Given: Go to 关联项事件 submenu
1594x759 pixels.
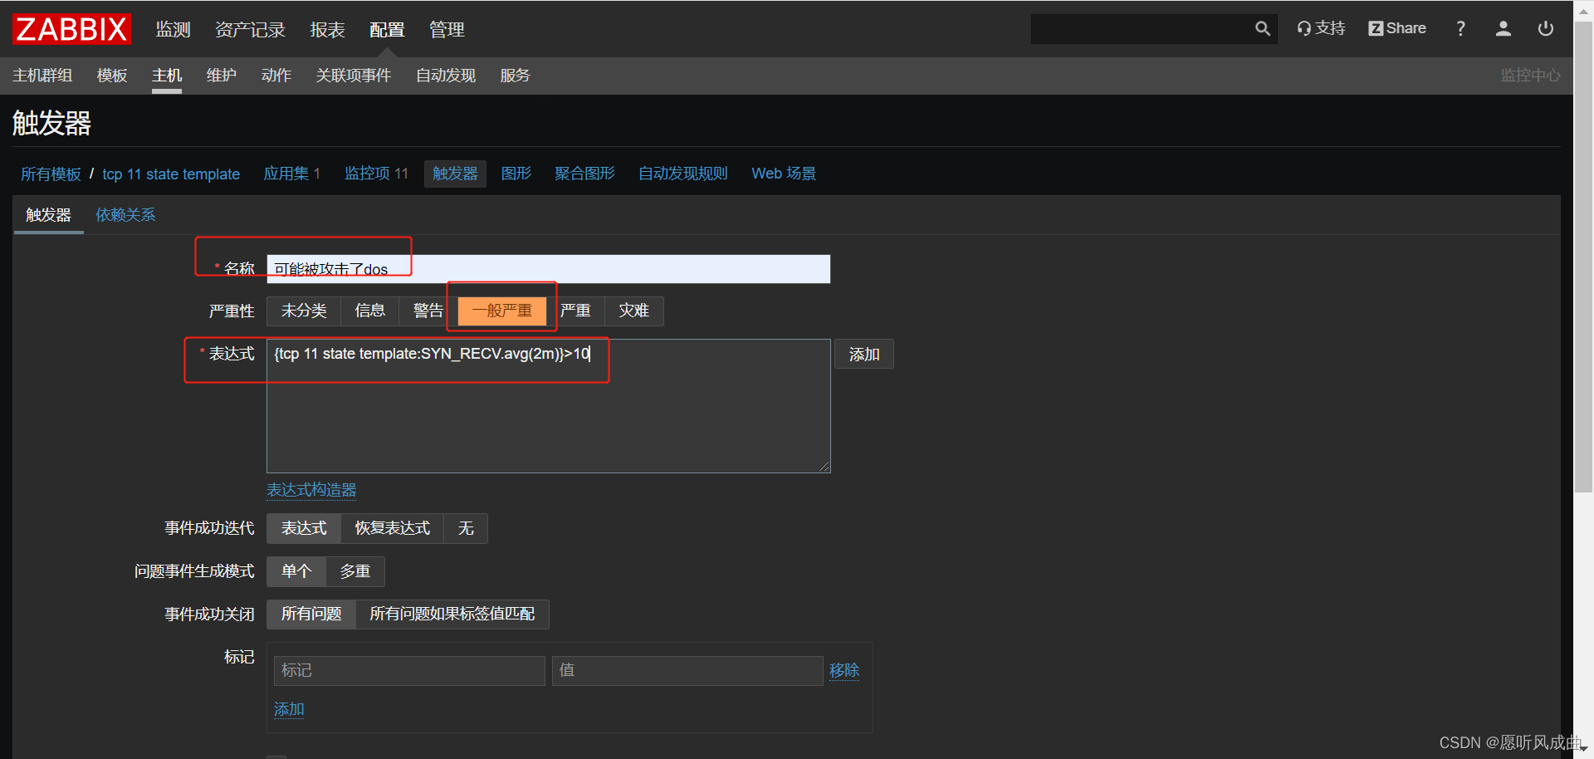Looking at the screenshot, I should (x=354, y=76).
